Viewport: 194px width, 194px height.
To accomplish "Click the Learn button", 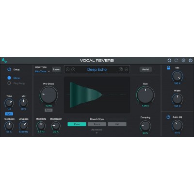I will (x=56, y=69).
